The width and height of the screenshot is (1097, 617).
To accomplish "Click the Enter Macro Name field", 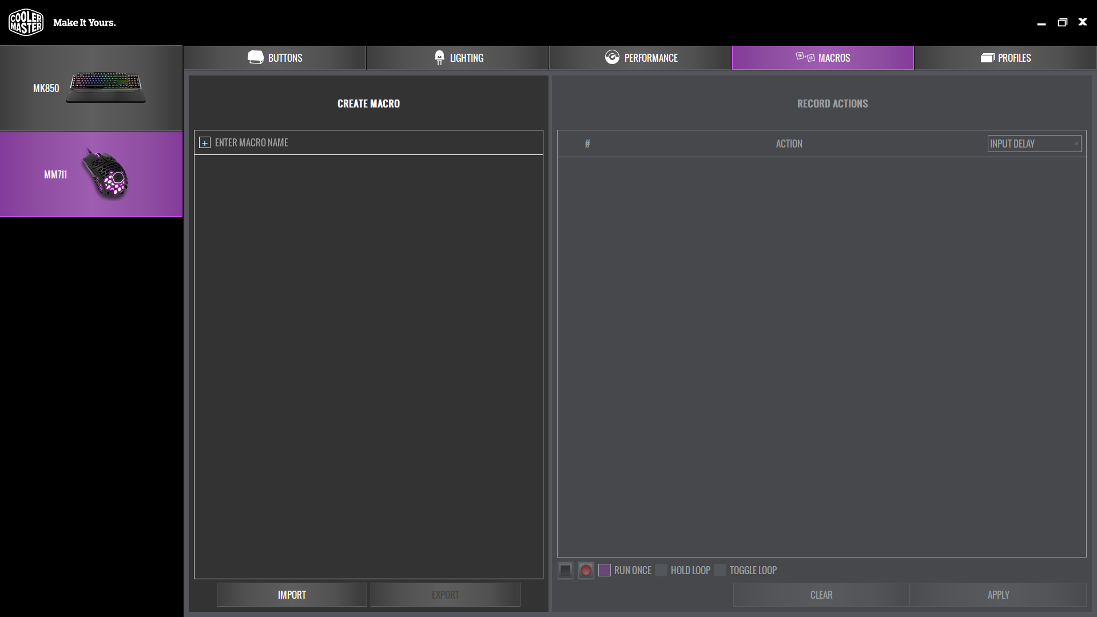I will pyautogui.click(x=372, y=143).
